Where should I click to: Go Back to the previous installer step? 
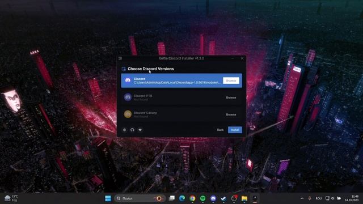(220, 130)
